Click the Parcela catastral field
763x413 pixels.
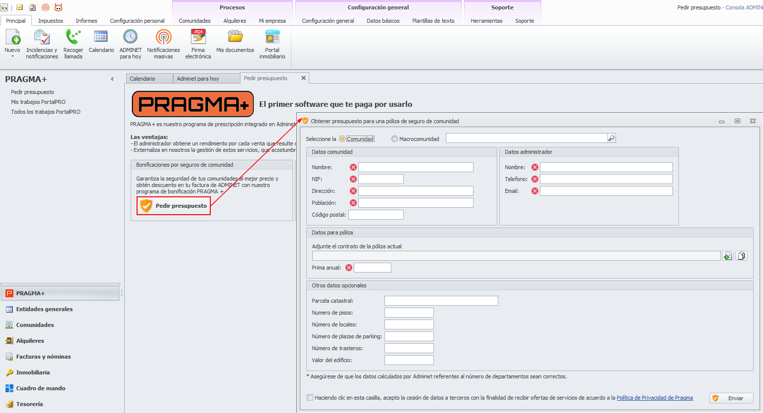point(441,301)
